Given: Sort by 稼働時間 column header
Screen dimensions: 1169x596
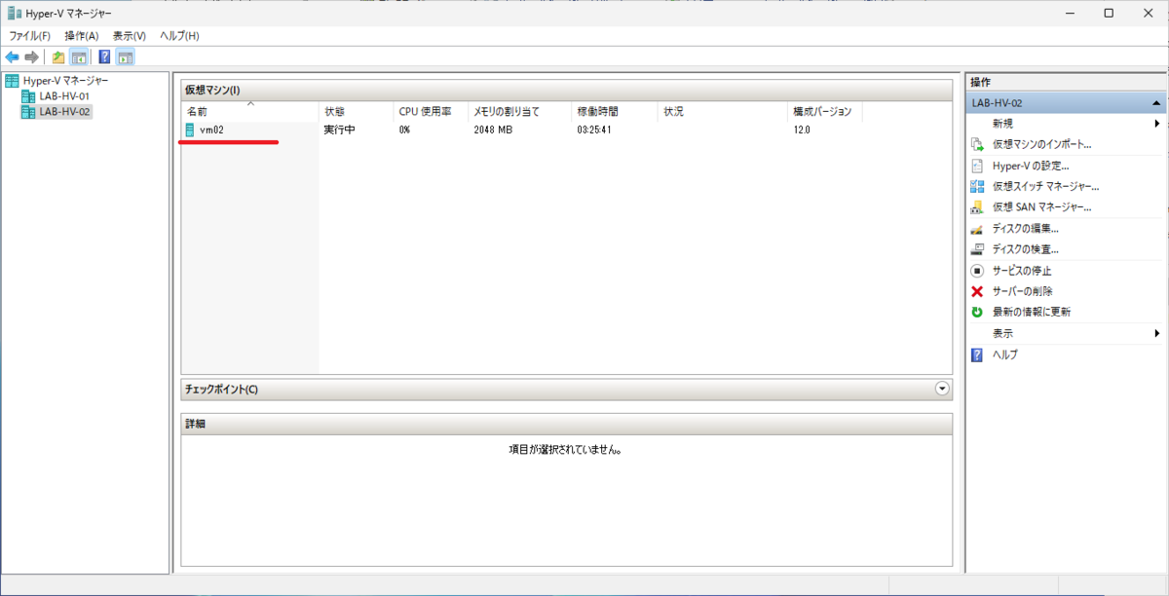Looking at the screenshot, I should (x=615, y=111).
